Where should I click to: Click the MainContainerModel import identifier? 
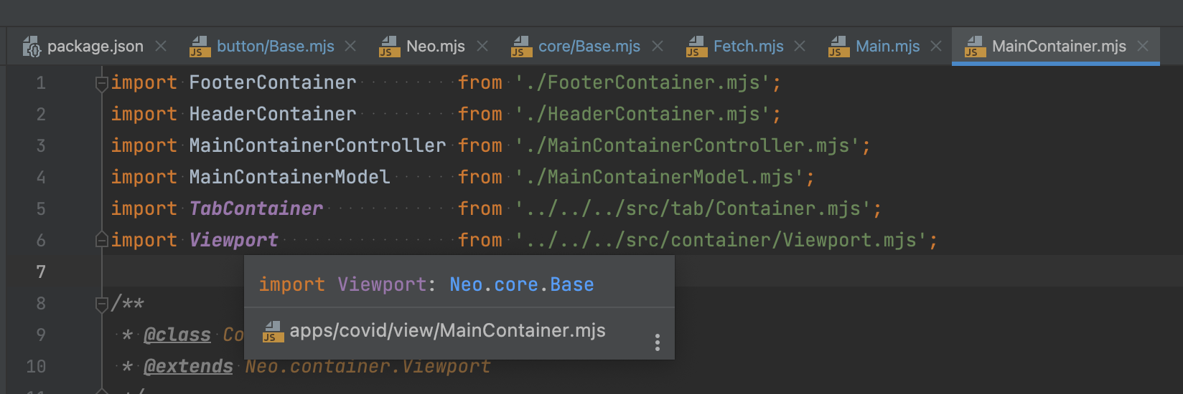290,177
